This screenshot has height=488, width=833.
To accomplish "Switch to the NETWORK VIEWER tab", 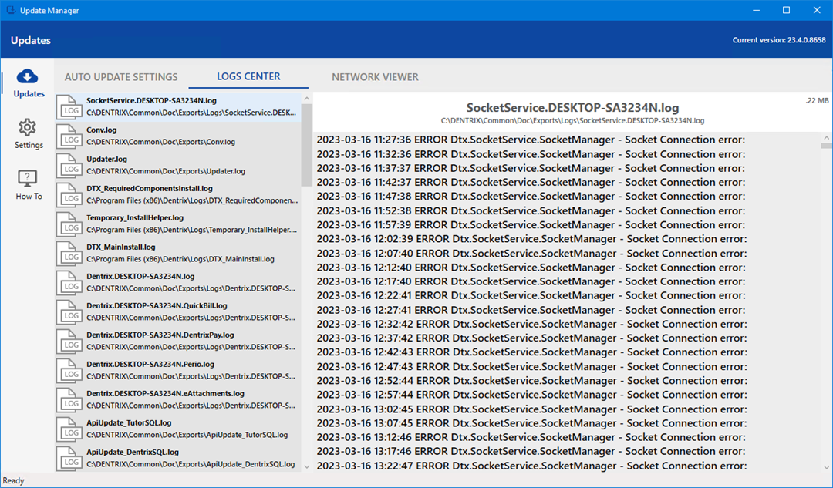I will click(x=375, y=77).
